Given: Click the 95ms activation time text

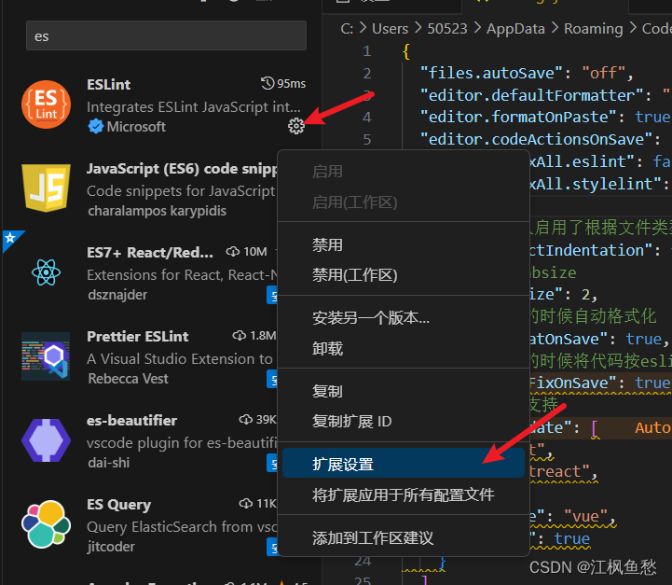Looking at the screenshot, I should click(x=292, y=83).
